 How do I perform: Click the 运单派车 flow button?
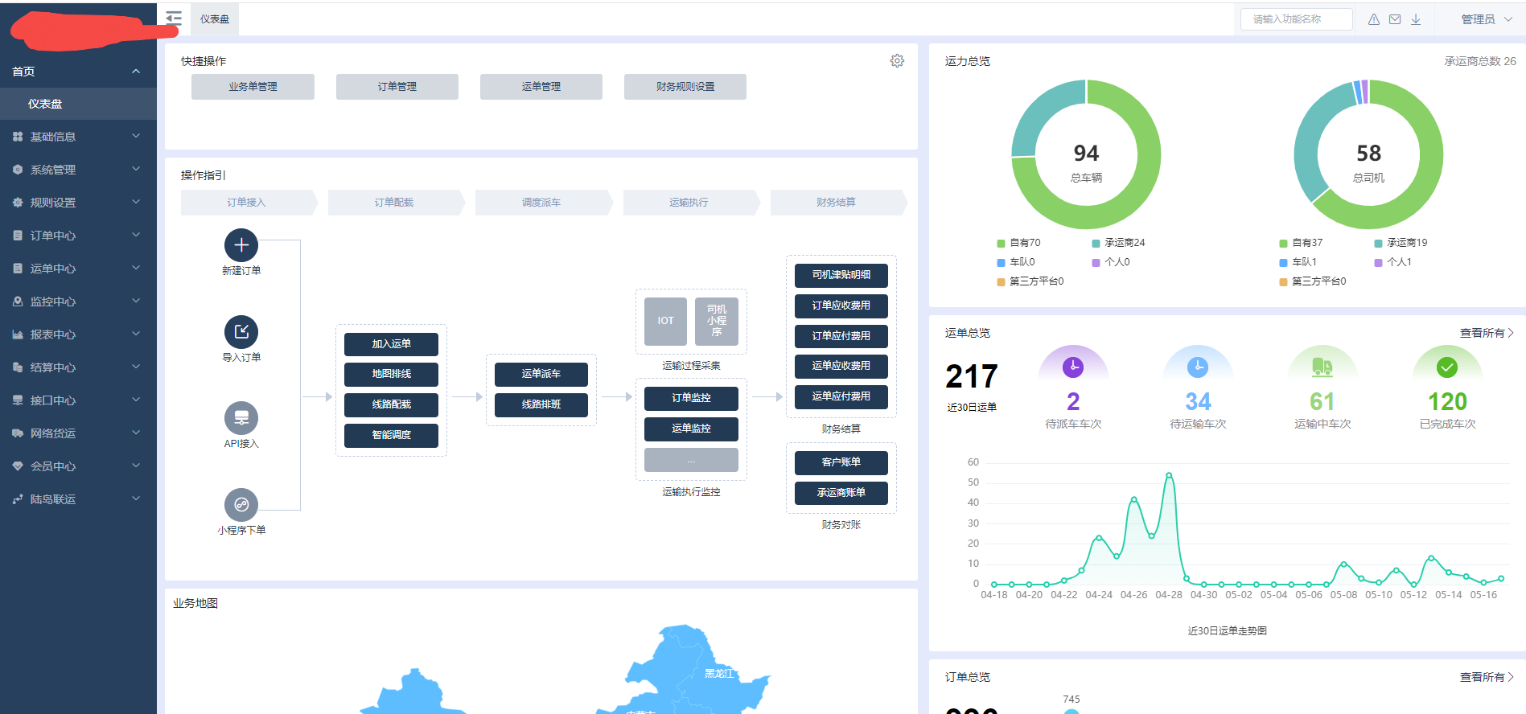(541, 374)
